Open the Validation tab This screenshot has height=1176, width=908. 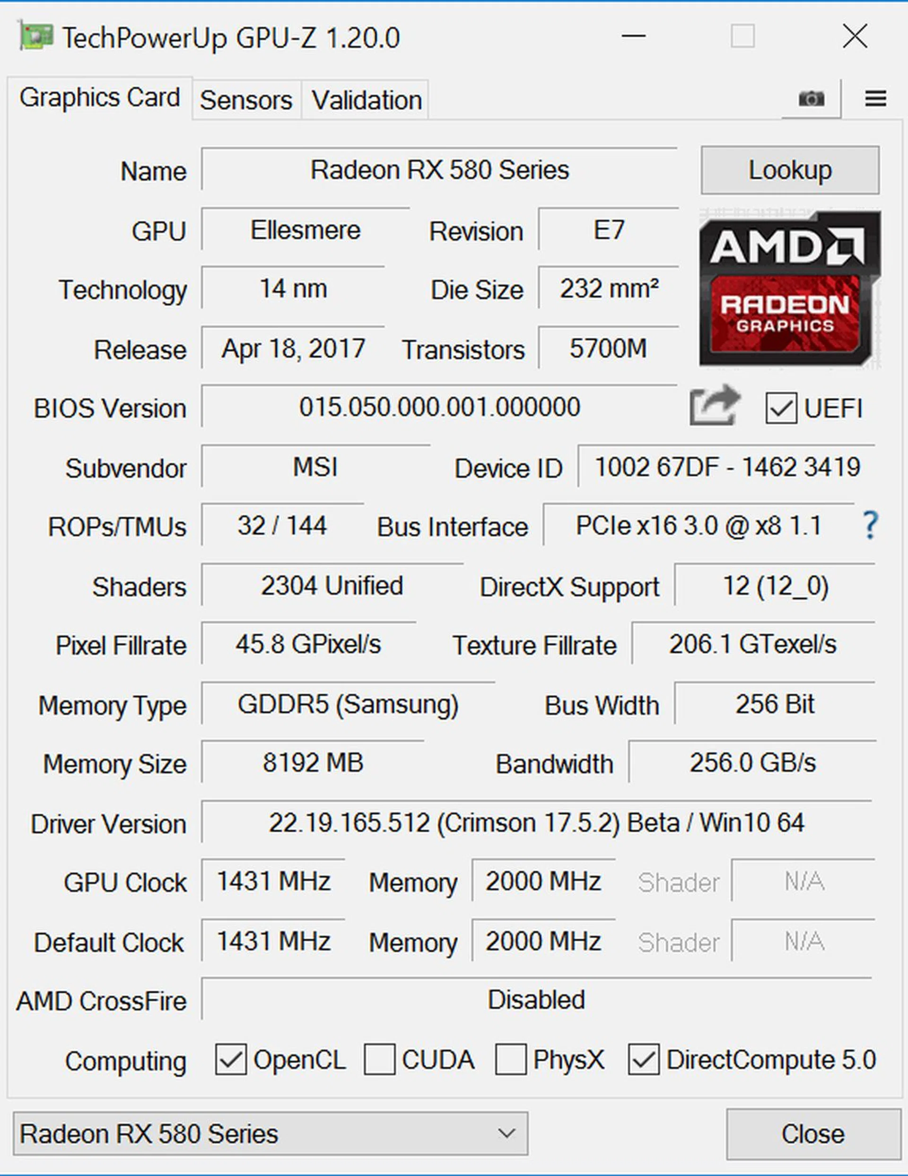[367, 100]
